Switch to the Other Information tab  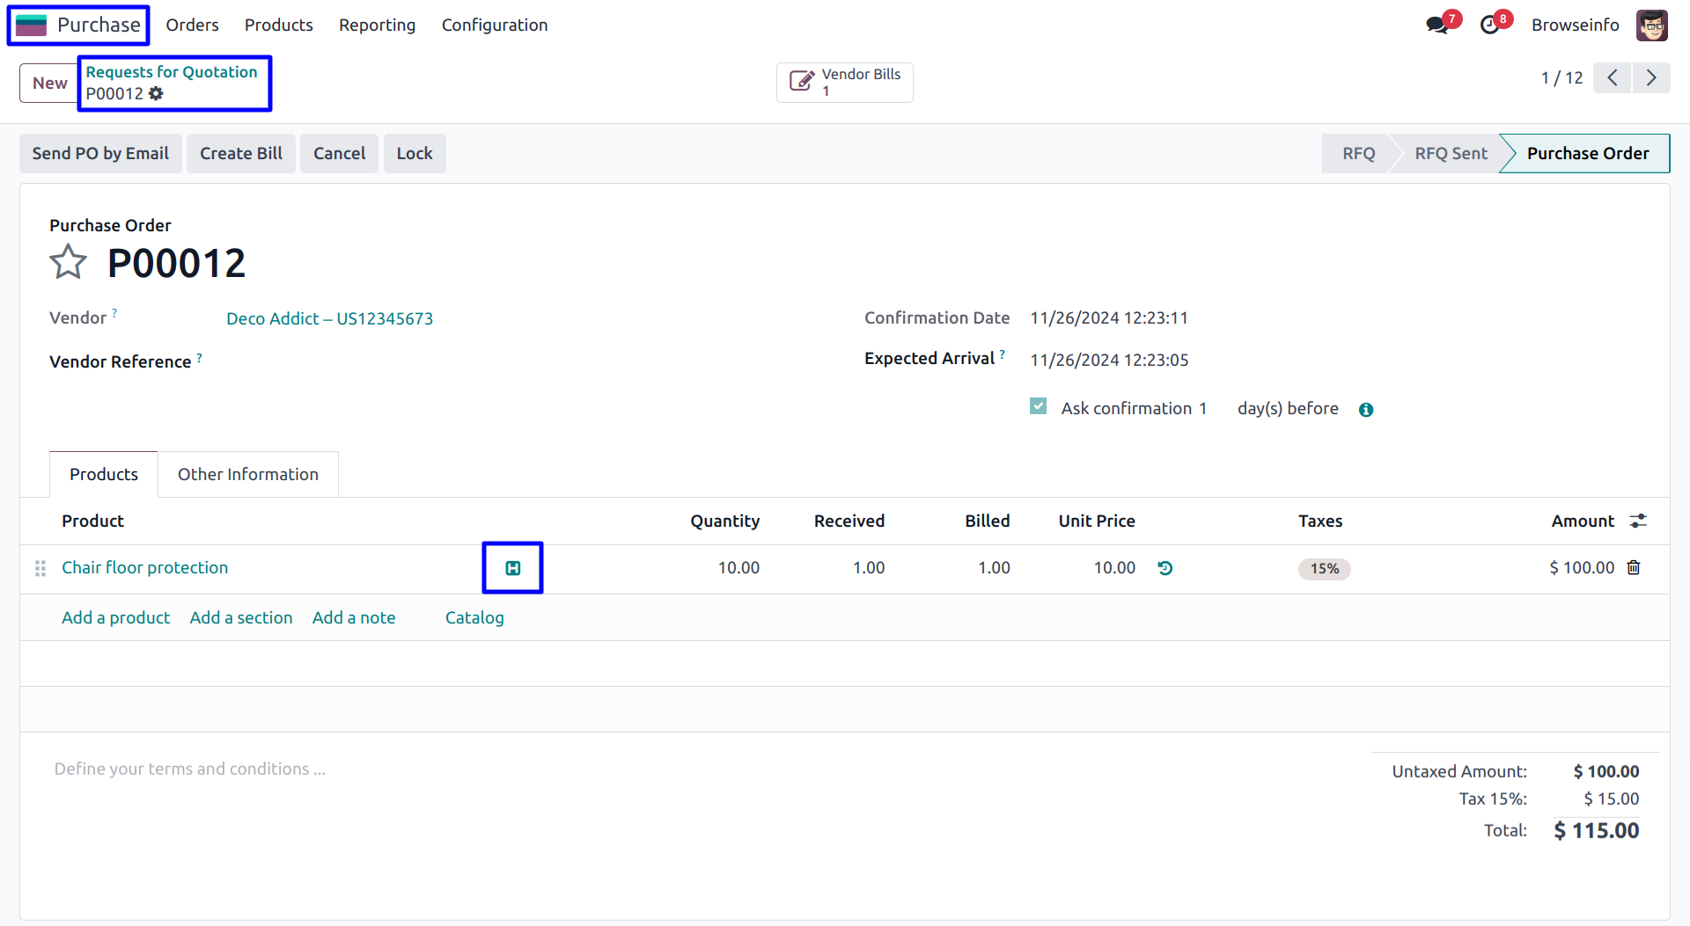point(247,474)
